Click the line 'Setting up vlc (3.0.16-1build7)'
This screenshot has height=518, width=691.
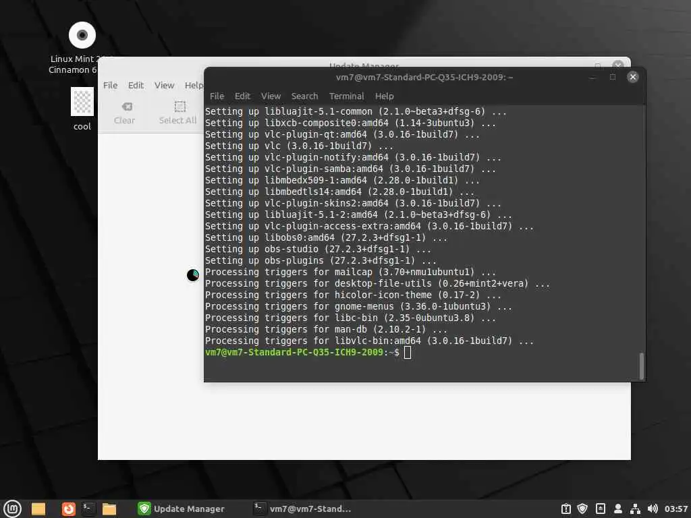(299, 146)
